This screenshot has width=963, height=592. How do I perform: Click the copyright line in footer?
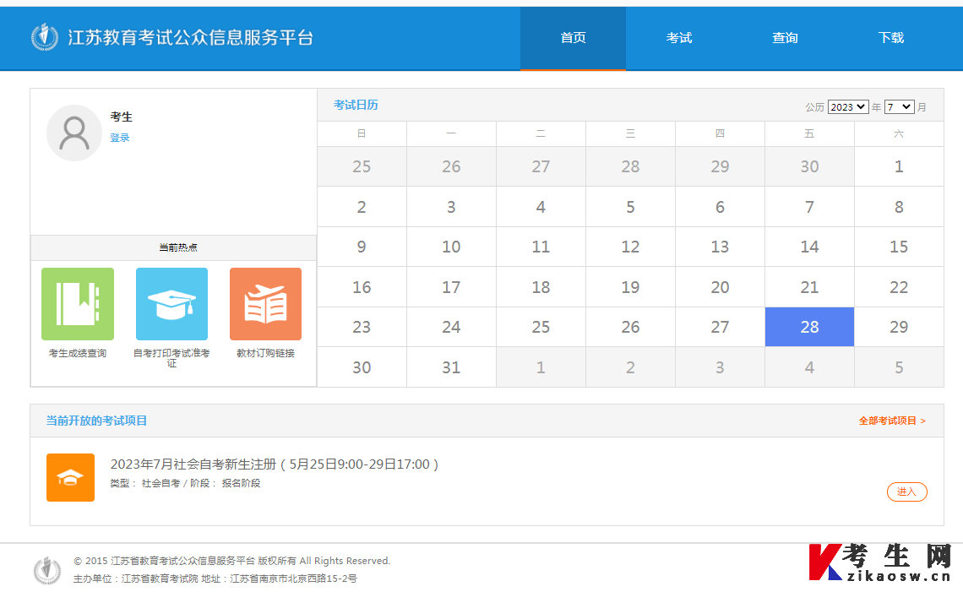tap(232, 561)
